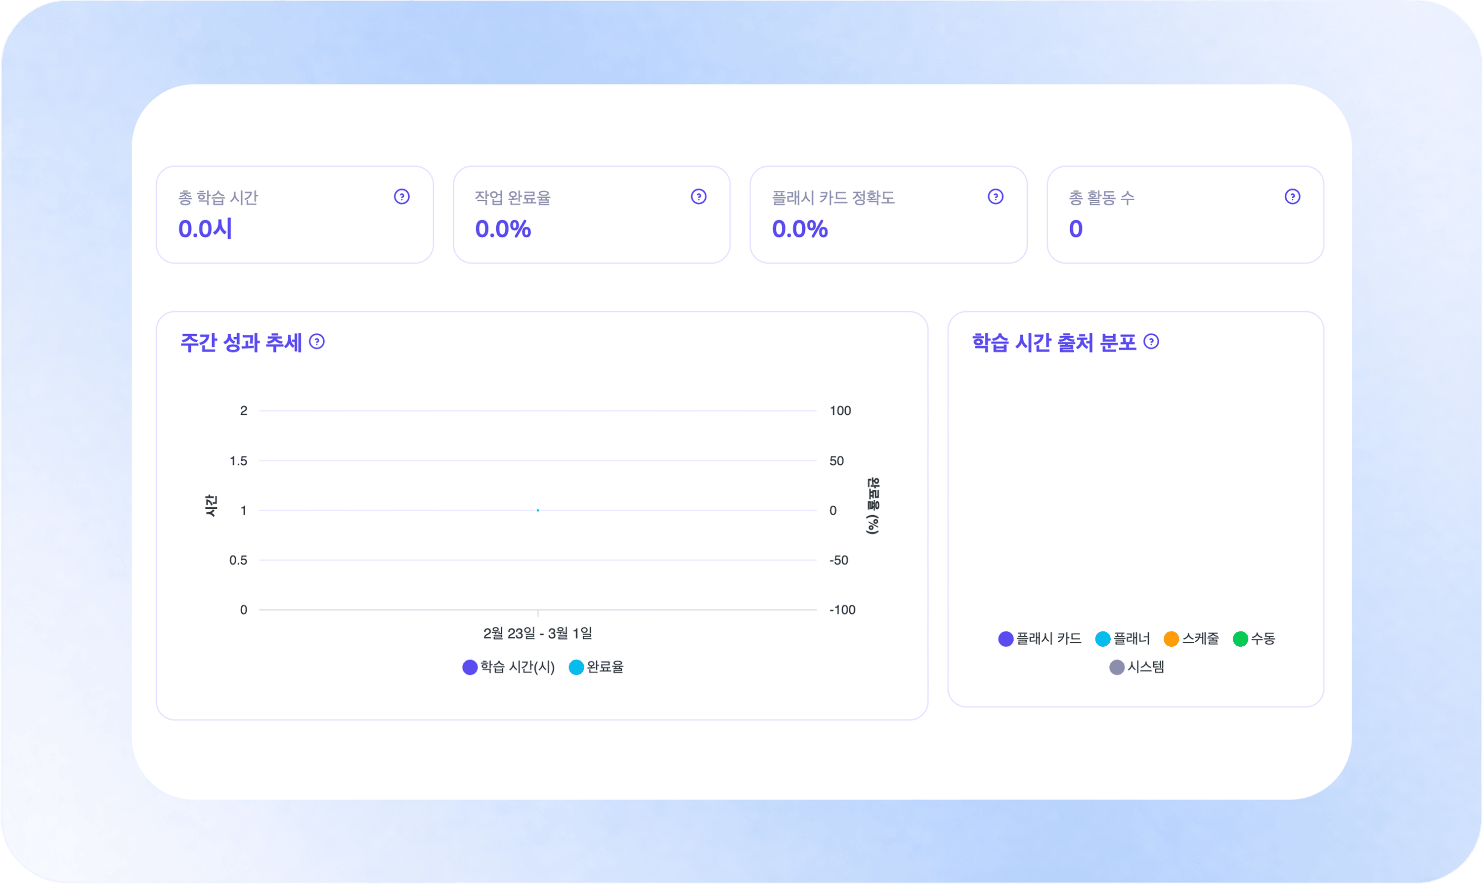Toggle 스케줄 legend entry
The height and width of the screenshot is (884, 1483).
click(x=1200, y=639)
